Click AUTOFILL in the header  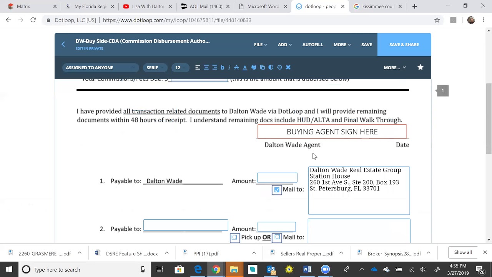312,45
